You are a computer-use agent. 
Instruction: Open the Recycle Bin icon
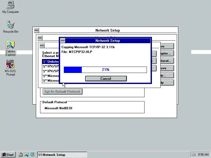[x=11, y=27]
